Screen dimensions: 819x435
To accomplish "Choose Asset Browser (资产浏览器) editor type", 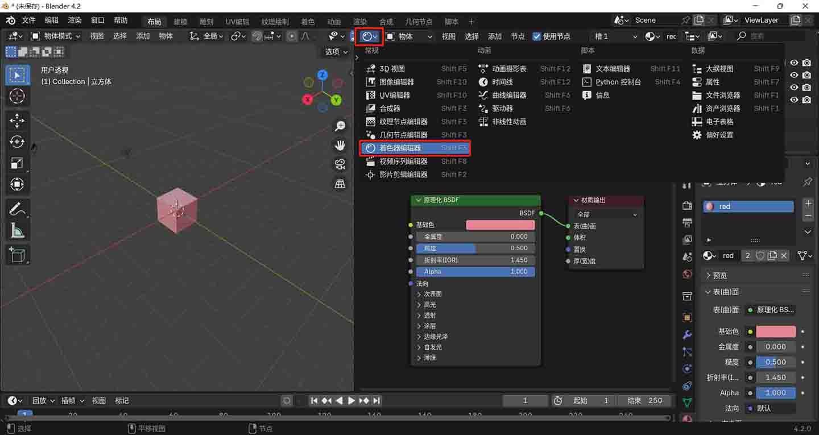I will click(735, 108).
